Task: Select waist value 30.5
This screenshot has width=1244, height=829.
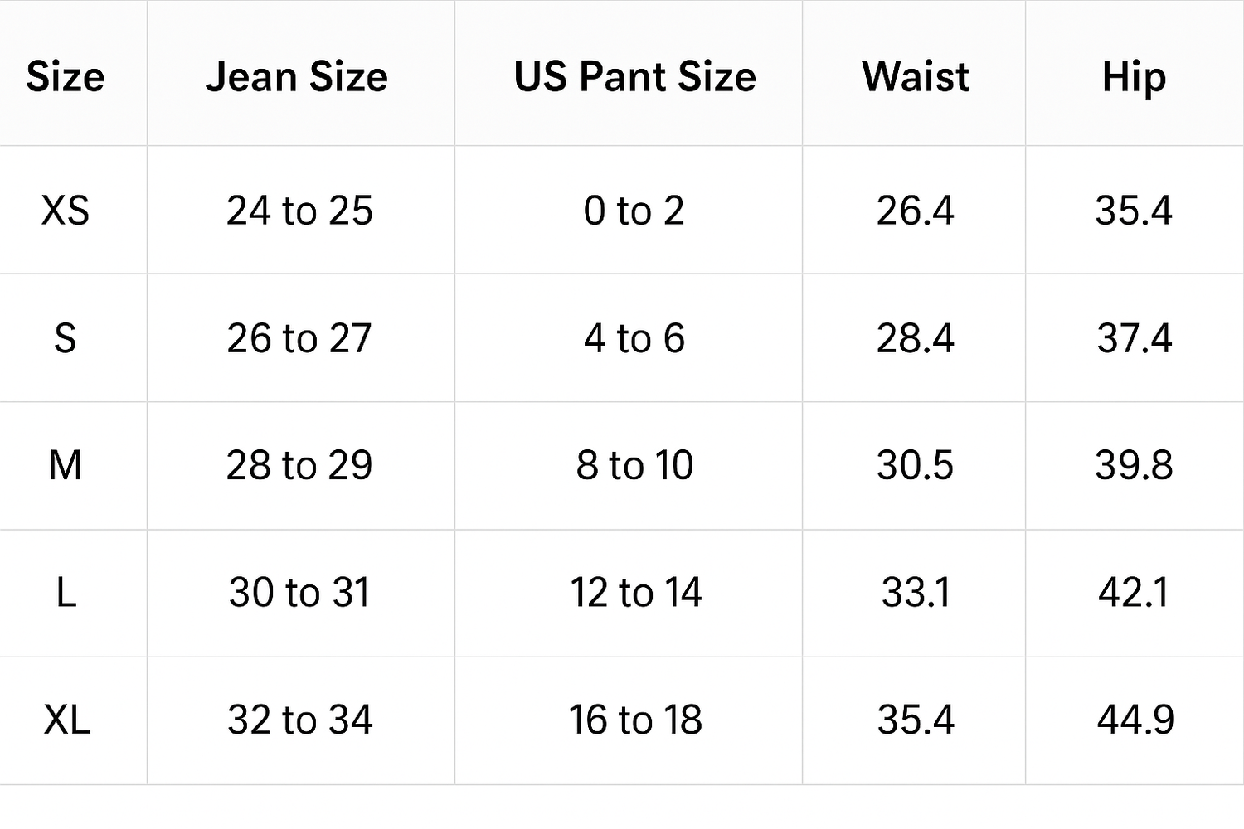Action: pos(915,465)
